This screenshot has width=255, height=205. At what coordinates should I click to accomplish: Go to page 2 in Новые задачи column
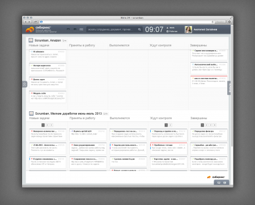click(x=47, y=125)
